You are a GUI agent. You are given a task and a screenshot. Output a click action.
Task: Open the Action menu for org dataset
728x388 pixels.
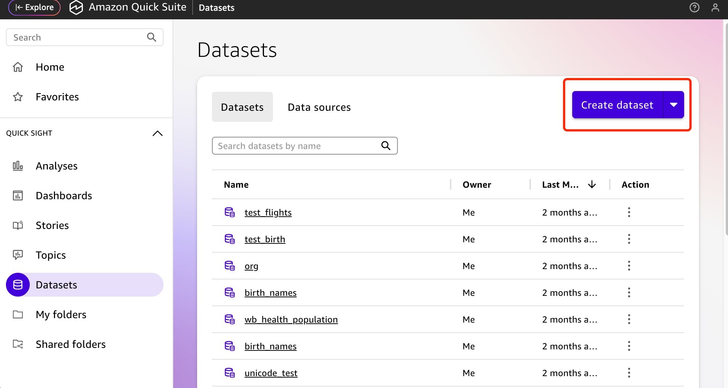coord(629,266)
